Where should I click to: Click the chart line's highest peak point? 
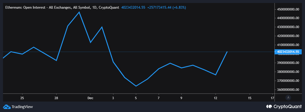coord(79,12)
